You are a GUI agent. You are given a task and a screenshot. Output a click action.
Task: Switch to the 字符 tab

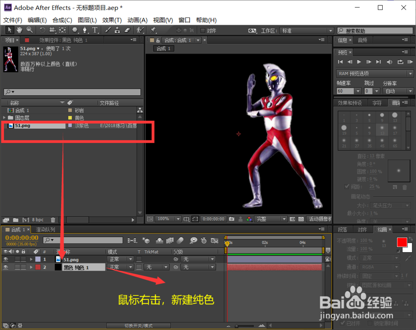(377, 103)
